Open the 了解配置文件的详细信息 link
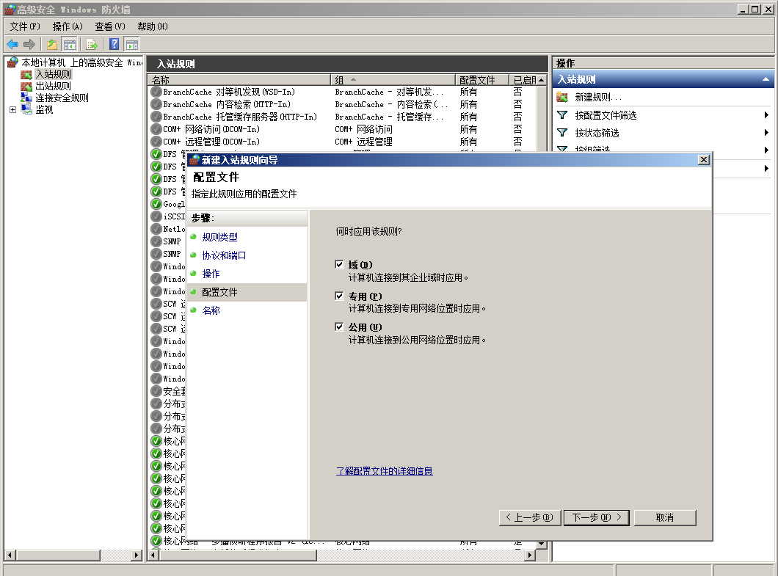This screenshot has height=576, width=778. point(385,470)
